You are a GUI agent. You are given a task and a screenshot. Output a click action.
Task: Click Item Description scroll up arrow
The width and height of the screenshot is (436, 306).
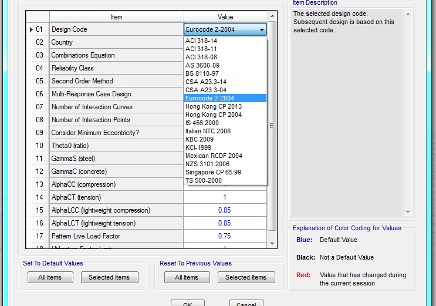coord(408,14)
